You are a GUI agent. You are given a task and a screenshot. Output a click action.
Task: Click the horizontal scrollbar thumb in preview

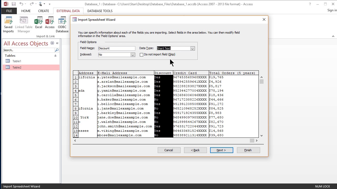click(252, 140)
